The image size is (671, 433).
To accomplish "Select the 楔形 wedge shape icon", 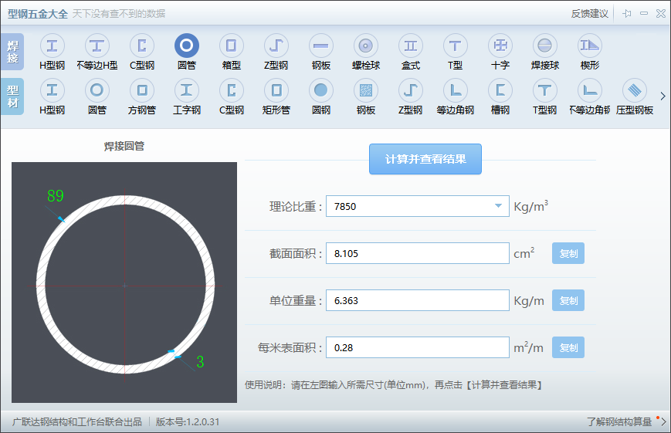I will pos(590,46).
